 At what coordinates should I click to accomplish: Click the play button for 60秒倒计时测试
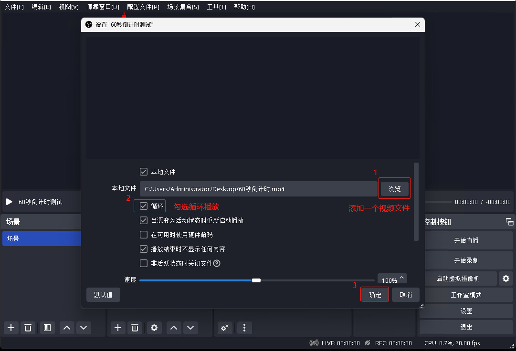pyautogui.click(x=9, y=202)
